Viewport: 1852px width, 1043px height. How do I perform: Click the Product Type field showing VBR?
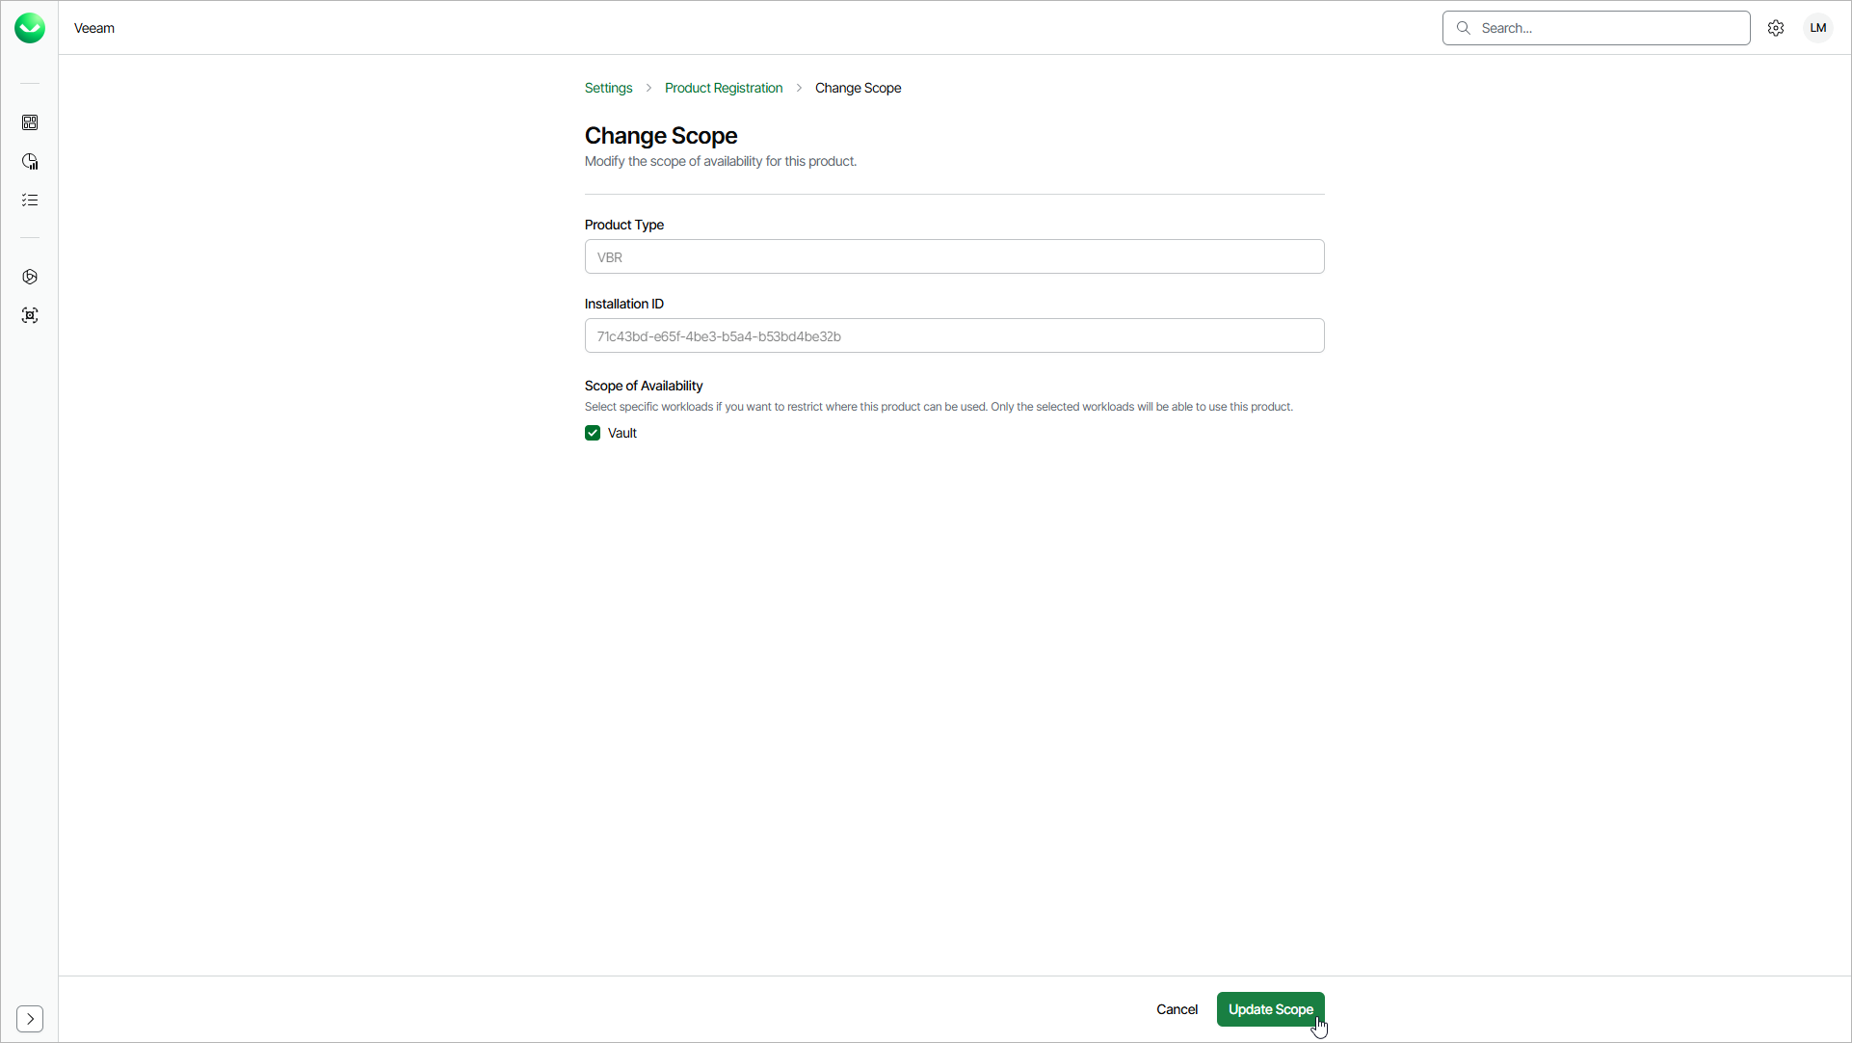tap(954, 256)
